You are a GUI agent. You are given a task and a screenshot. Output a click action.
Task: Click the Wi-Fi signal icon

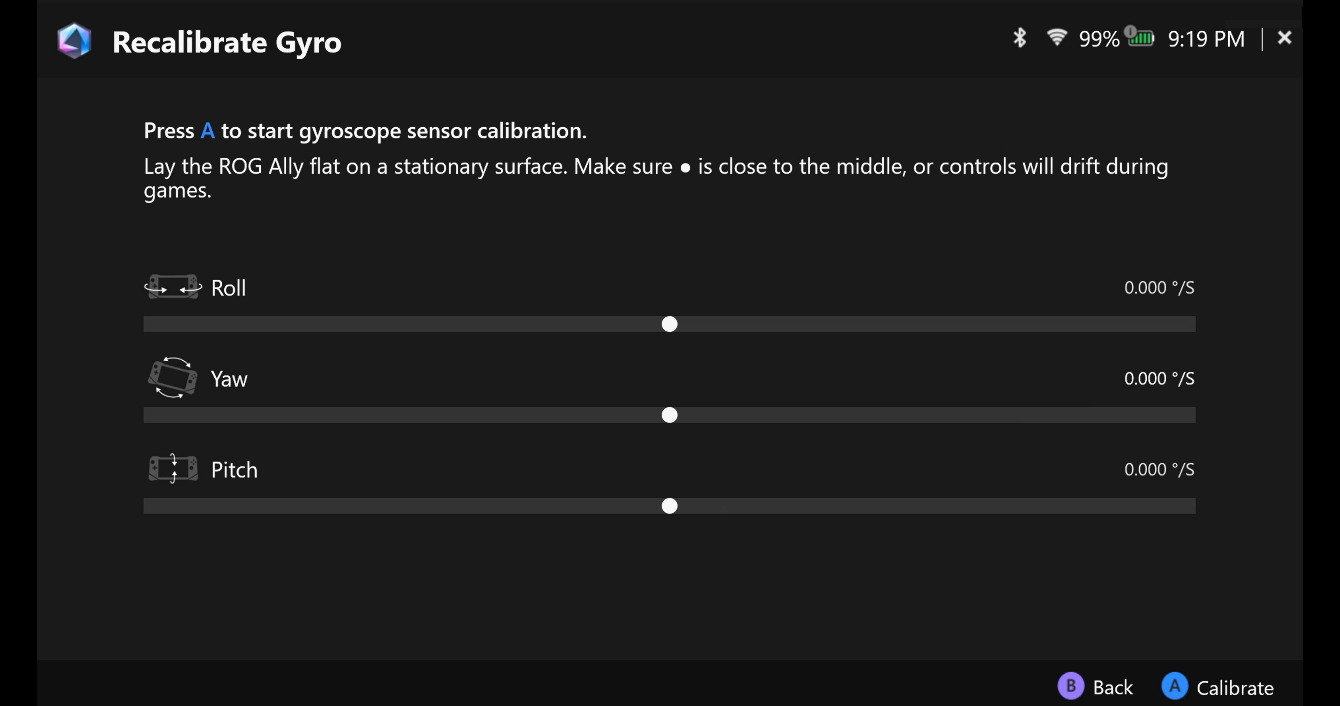pos(1057,37)
